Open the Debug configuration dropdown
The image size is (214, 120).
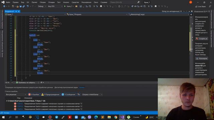click(x=42, y=6)
